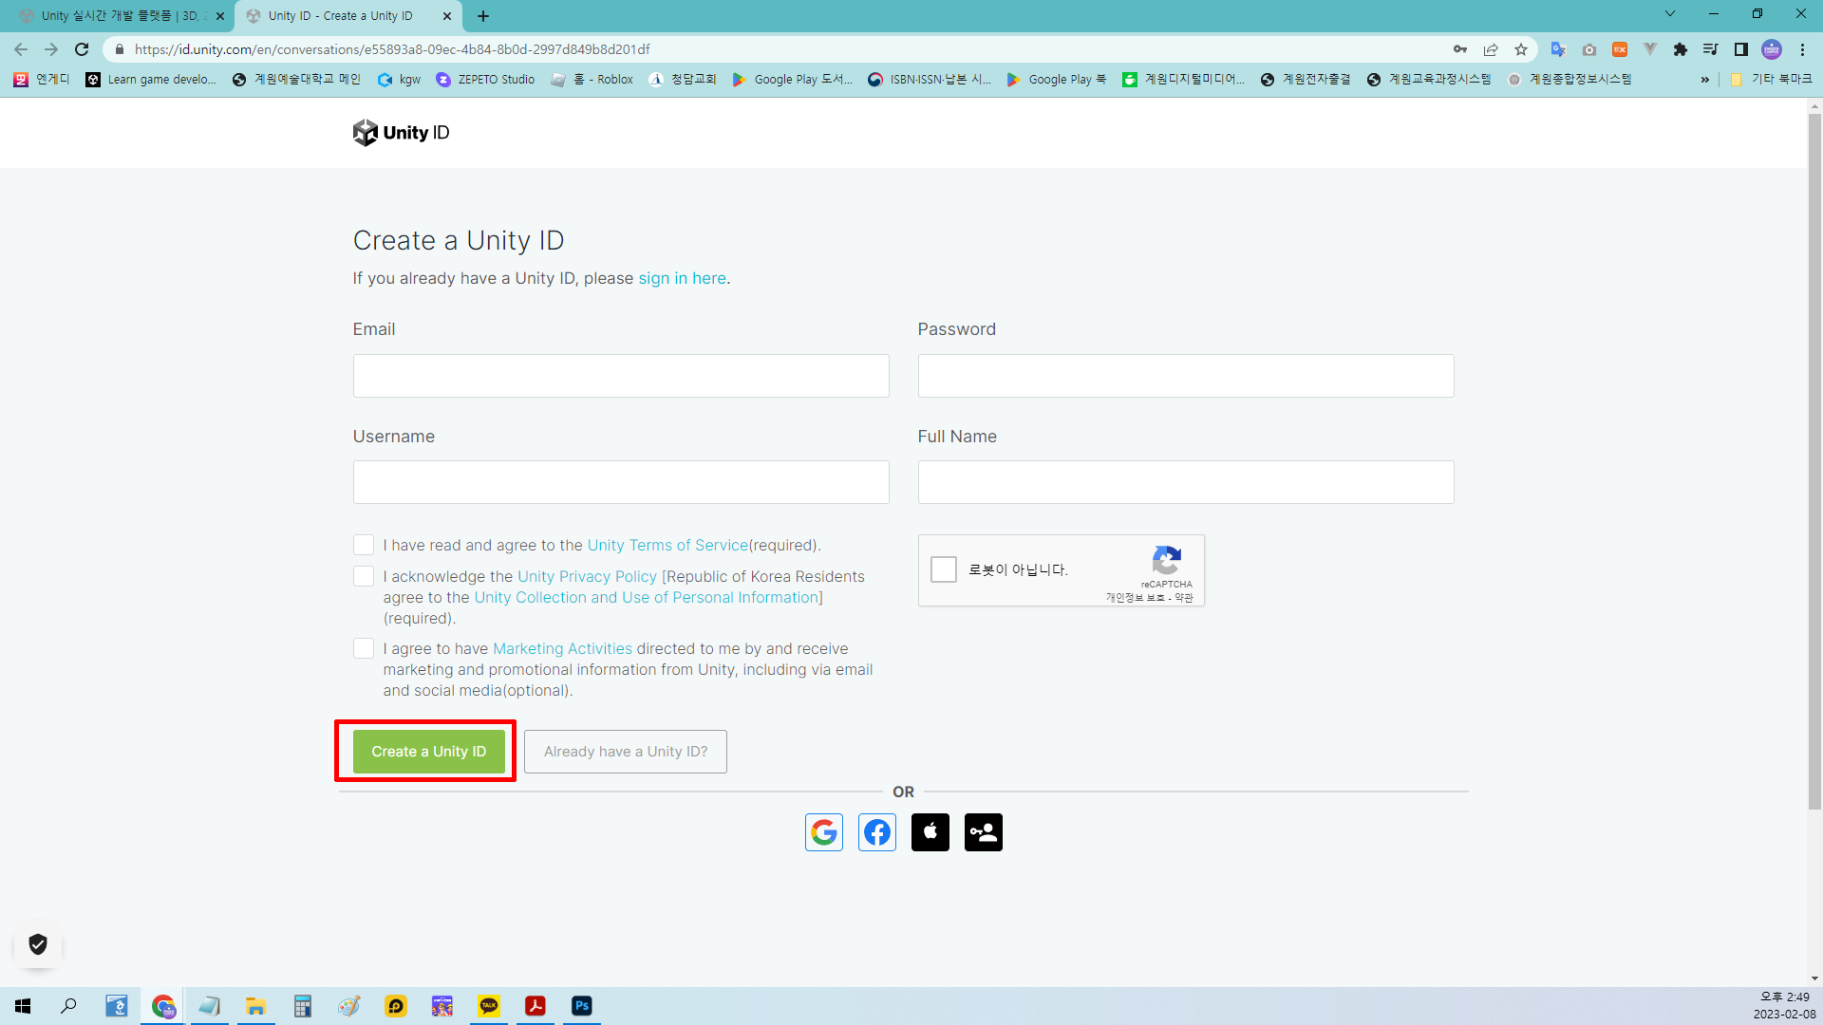Close the Unity ID - Create a Unity ID tab
Viewport: 1823px width, 1025px height.
point(447,16)
